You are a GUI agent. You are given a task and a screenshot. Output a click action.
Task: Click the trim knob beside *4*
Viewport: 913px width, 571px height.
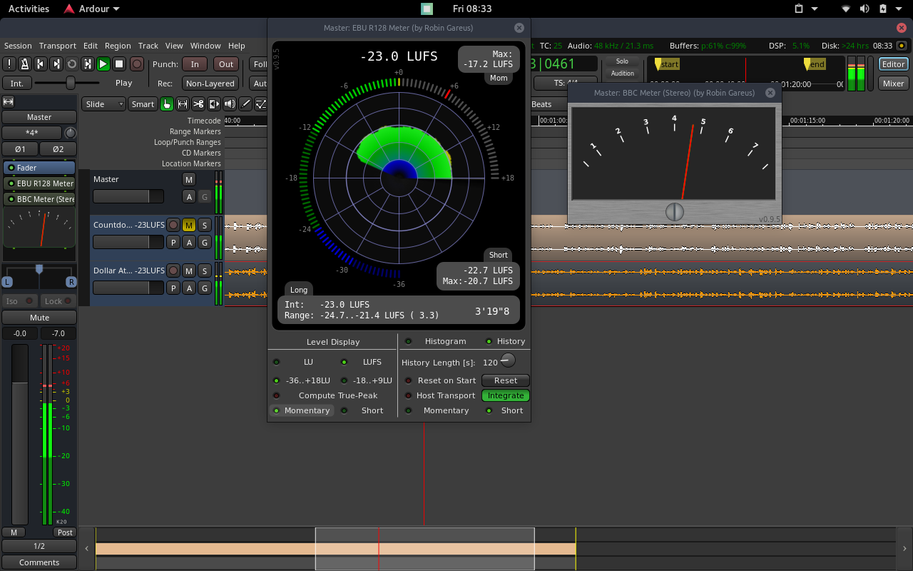click(x=70, y=133)
